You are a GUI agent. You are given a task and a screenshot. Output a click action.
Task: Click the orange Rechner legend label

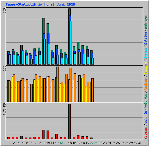click(146, 84)
